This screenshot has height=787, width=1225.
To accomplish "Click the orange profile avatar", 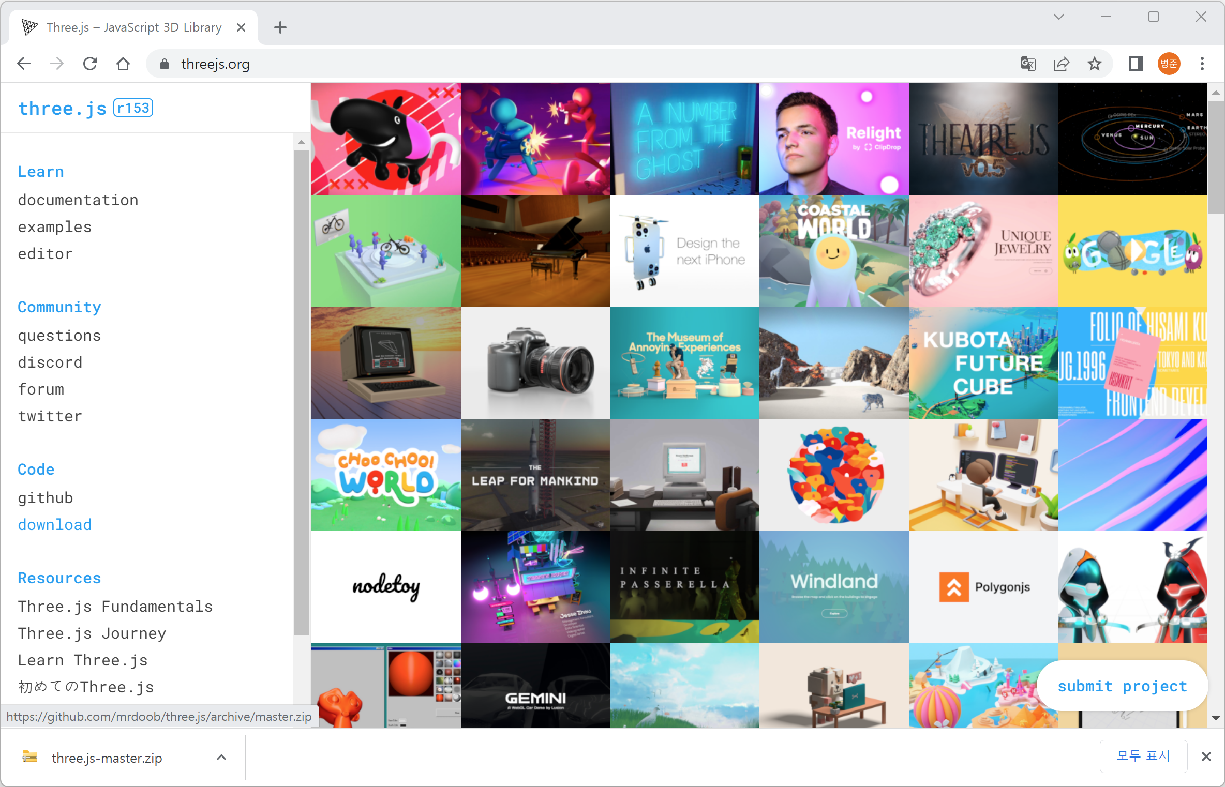I will [1169, 64].
